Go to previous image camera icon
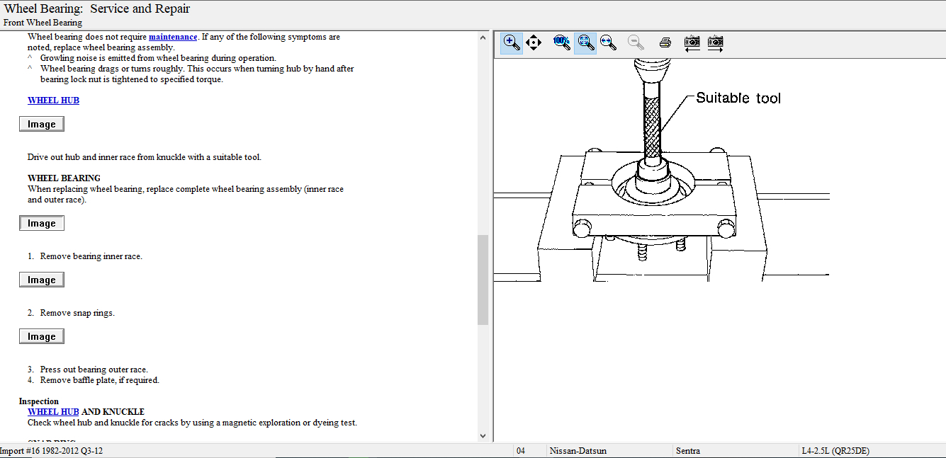Screen dimensions: 946x458 692,42
